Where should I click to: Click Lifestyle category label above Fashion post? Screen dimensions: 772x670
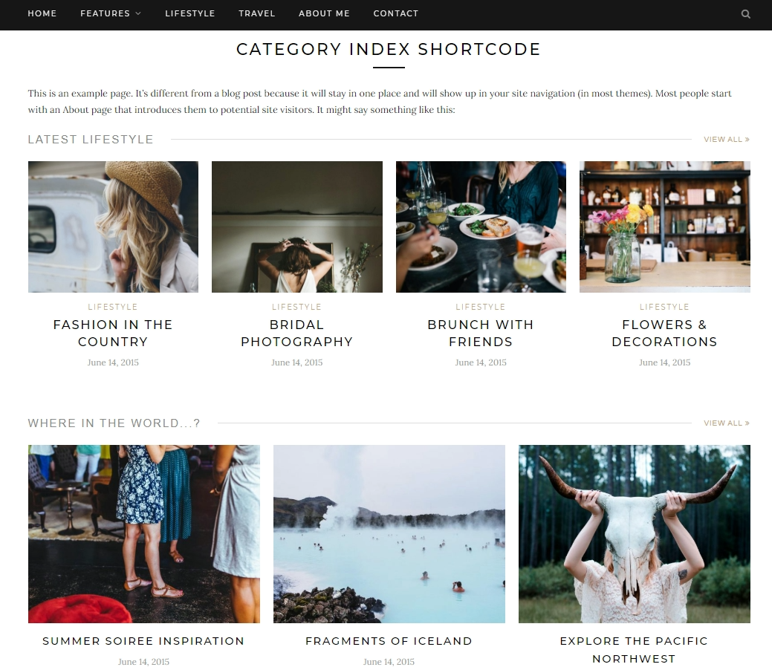coord(113,307)
